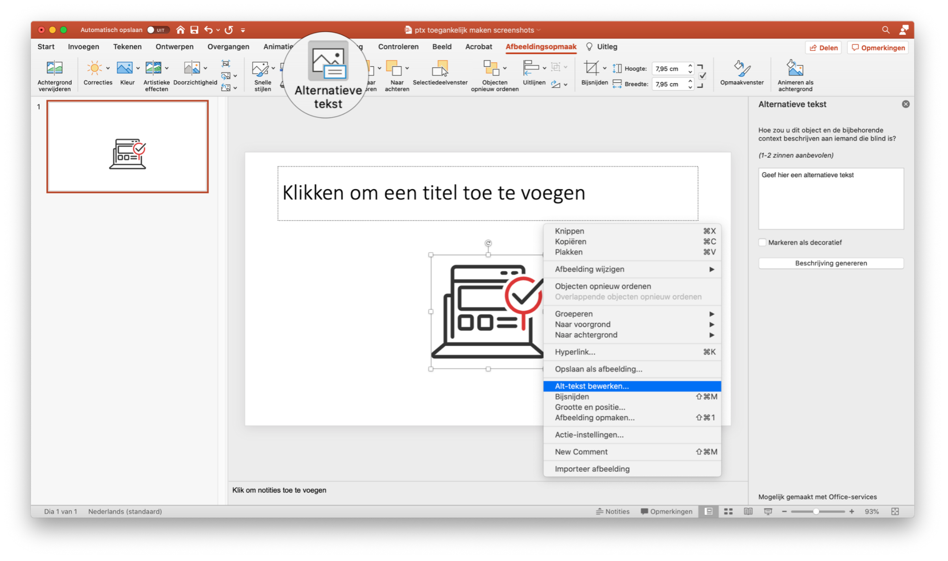Open the Selectiedeelvenster
Screen dimensions: 948x561
pos(440,75)
